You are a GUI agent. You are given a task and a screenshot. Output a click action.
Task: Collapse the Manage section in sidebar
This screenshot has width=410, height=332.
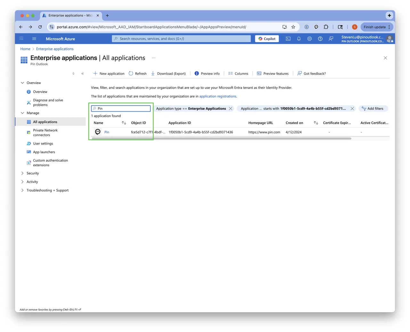[22, 113]
